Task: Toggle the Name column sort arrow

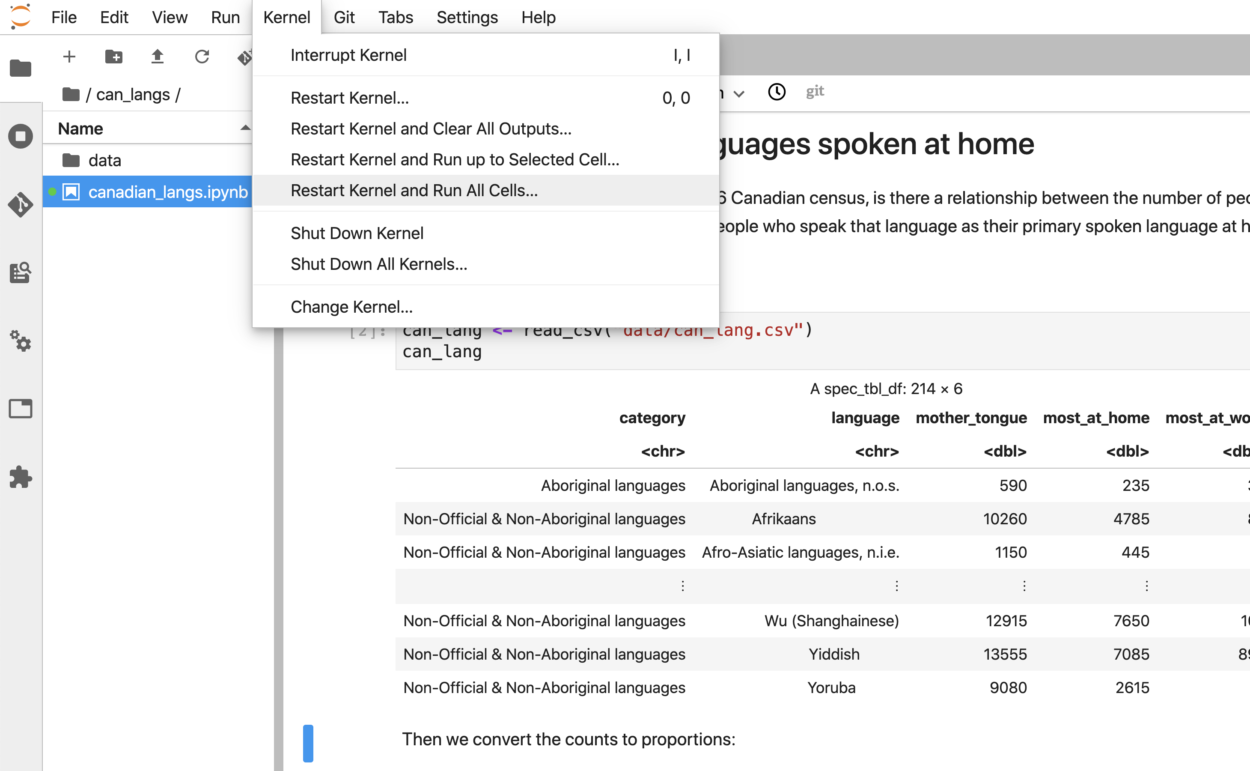Action: coord(245,128)
